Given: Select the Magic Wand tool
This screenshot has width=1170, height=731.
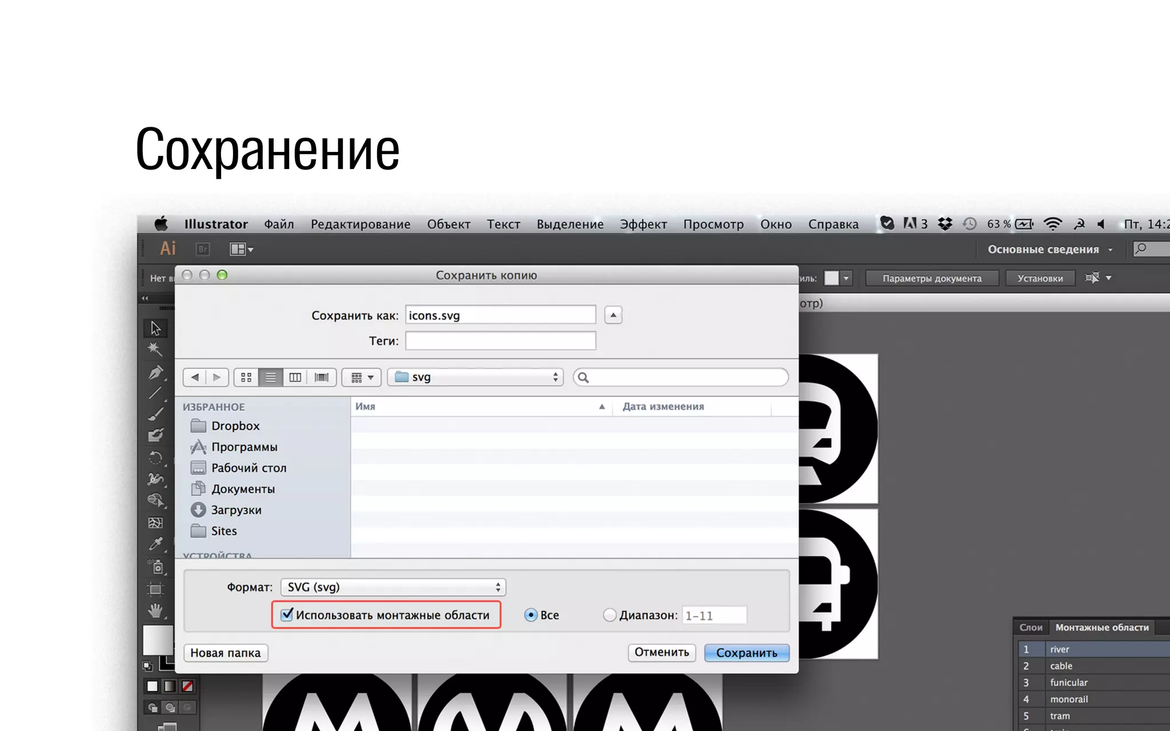Looking at the screenshot, I should [x=155, y=350].
